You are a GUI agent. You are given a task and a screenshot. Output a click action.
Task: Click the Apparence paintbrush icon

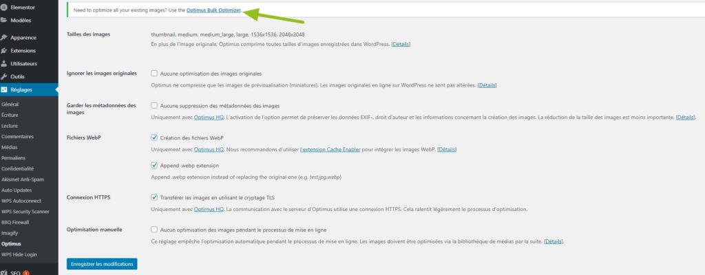pos(3,38)
